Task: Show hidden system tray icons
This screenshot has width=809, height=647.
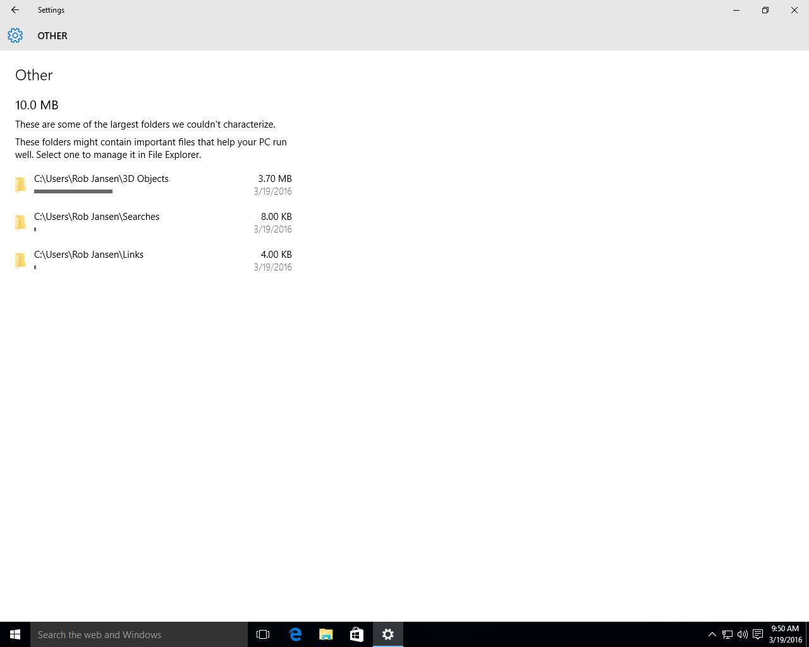Action: tap(712, 634)
